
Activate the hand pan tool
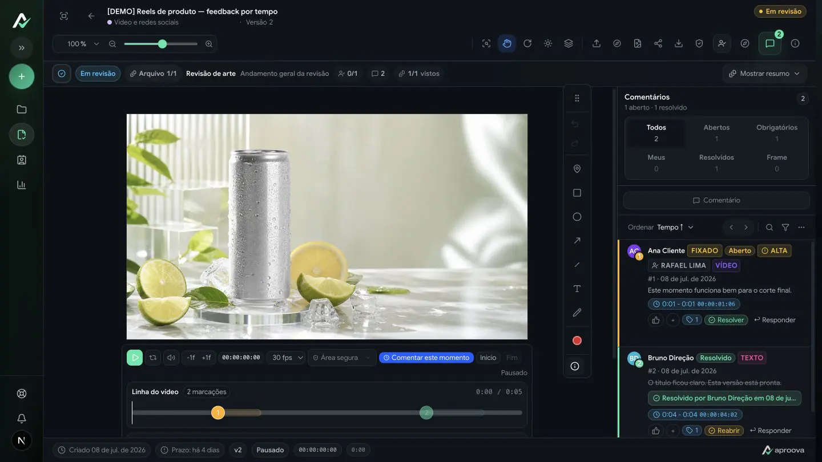click(x=507, y=43)
